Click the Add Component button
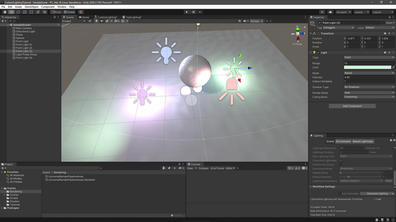Screen dimensions: 396x222 (x=353, y=106)
